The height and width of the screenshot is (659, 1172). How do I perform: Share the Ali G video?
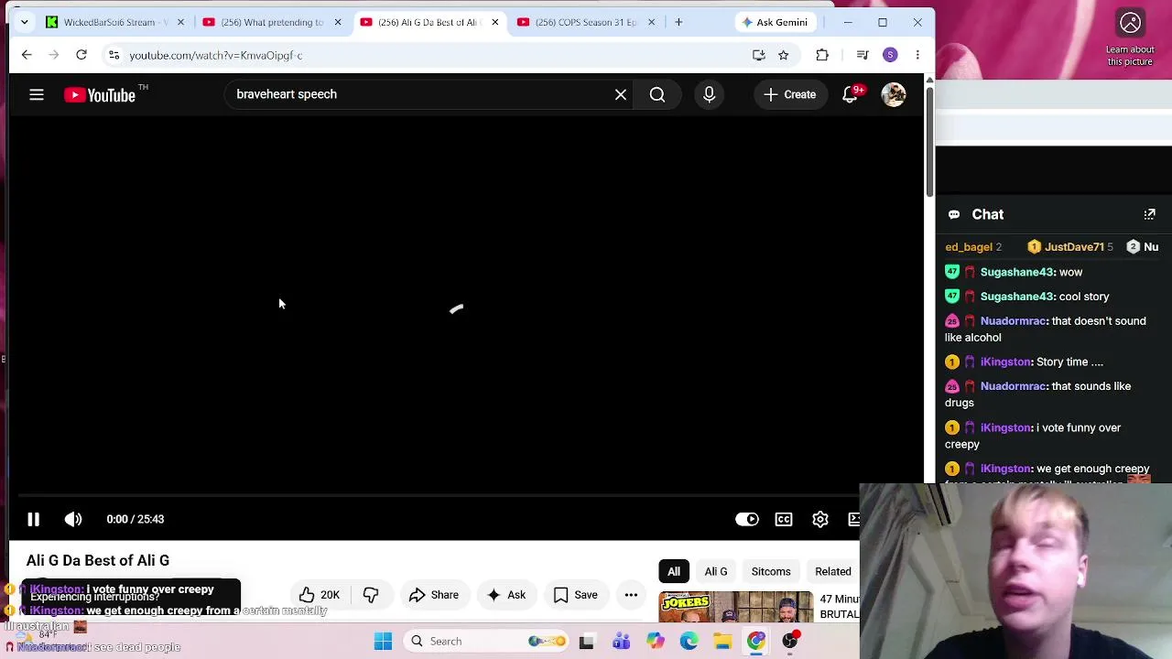click(x=434, y=595)
